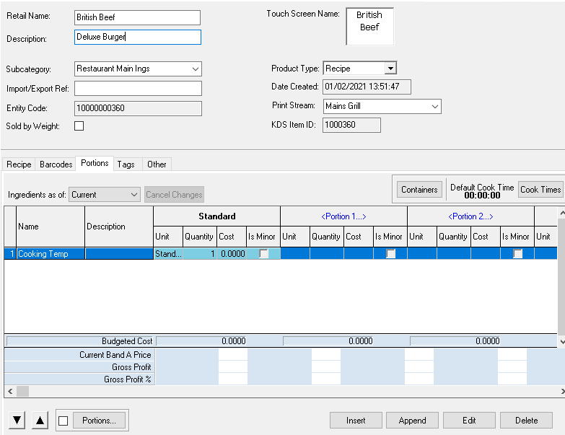Click into the Description text field
This screenshot has height=435, width=565.
(x=137, y=38)
